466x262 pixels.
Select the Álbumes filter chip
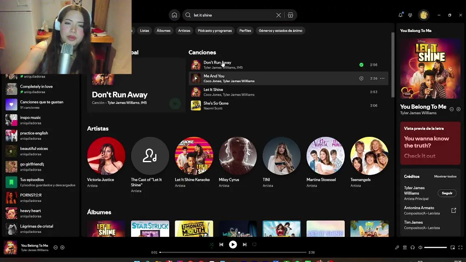(x=163, y=31)
